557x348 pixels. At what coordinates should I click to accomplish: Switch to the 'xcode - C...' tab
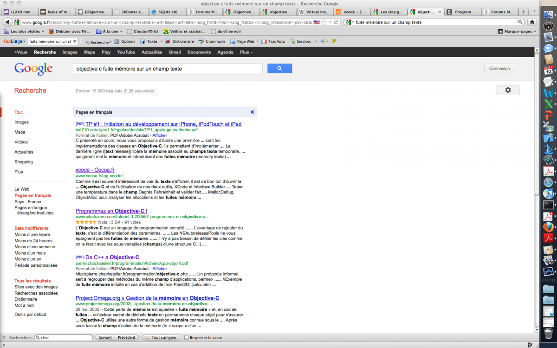[352, 12]
